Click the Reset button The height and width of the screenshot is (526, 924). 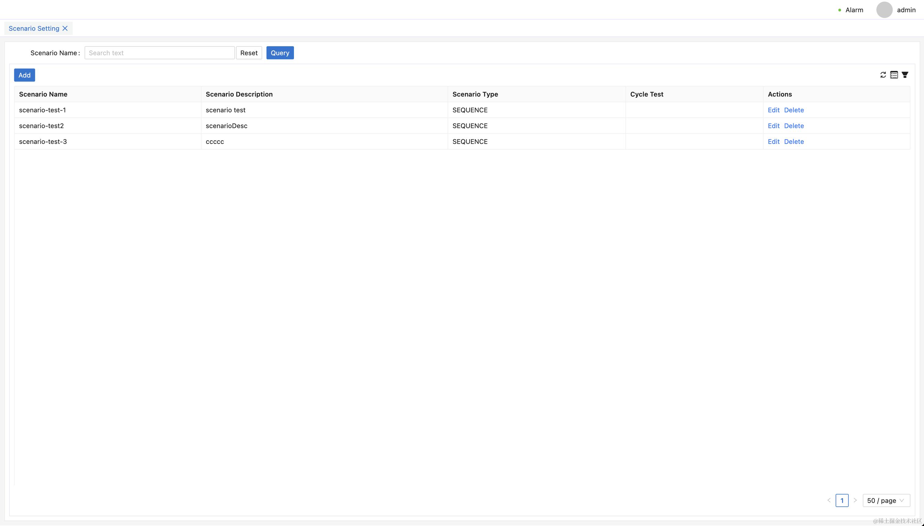(x=249, y=53)
